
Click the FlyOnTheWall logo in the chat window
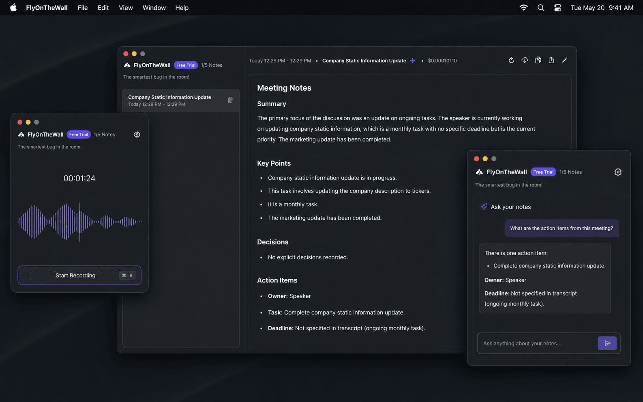coord(479,172)
